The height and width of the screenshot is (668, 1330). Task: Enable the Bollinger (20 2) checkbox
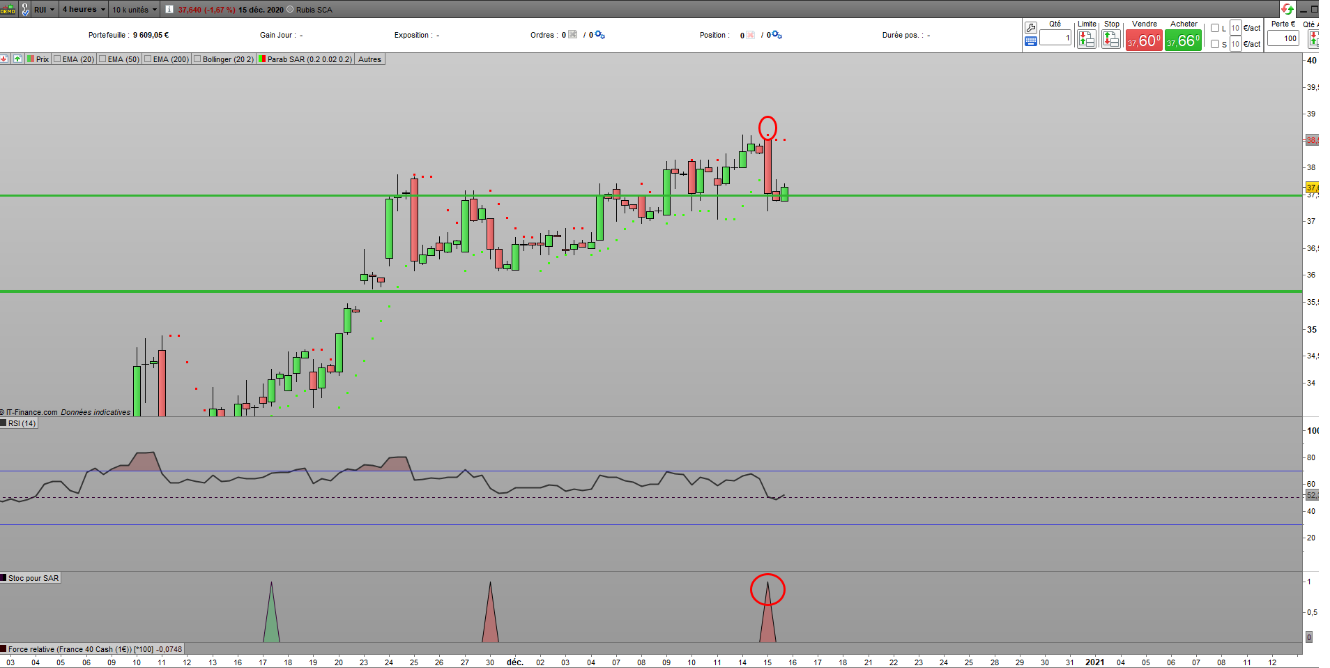[198, 59]
